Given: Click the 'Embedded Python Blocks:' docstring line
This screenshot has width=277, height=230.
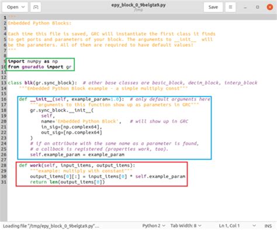Looking at the screenshot, I should [x=40, y=23].
